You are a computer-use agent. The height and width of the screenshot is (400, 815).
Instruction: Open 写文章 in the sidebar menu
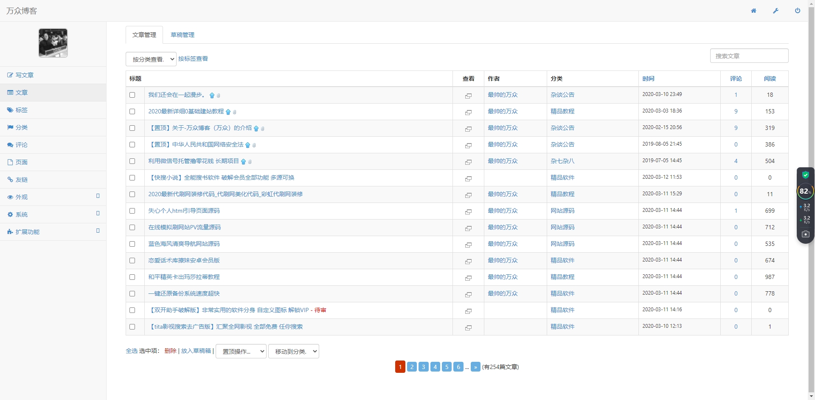coord(24,75)
